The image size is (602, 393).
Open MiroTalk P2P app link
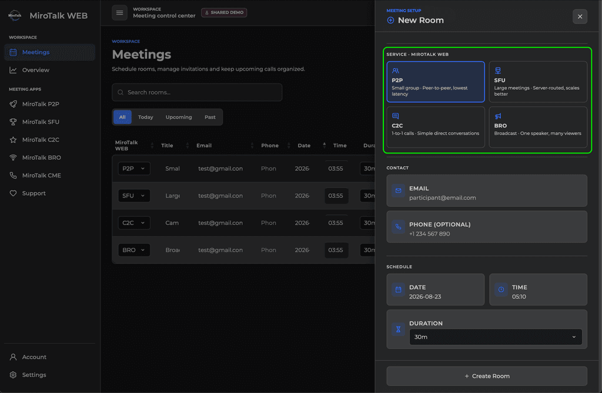(49, 104)
